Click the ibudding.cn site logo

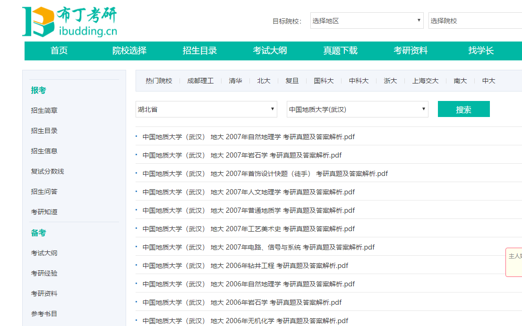(69, 21)
